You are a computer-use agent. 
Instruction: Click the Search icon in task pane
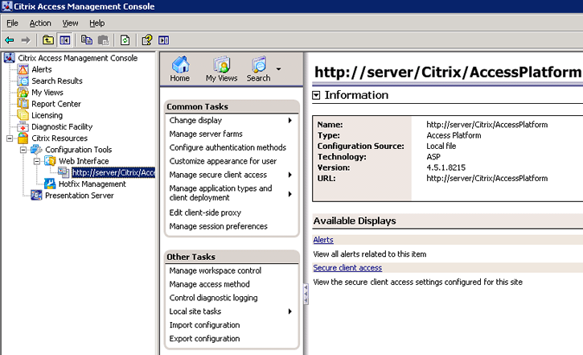pos(258,69)
